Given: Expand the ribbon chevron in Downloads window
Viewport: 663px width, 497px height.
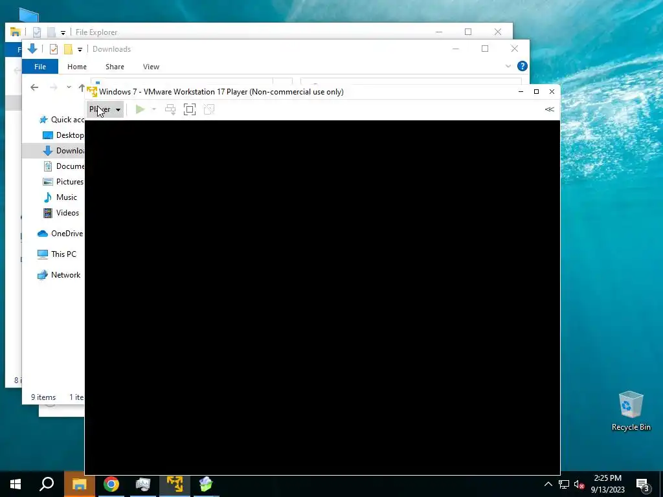Looking at the screenshot, I should [x=508, y=67].
